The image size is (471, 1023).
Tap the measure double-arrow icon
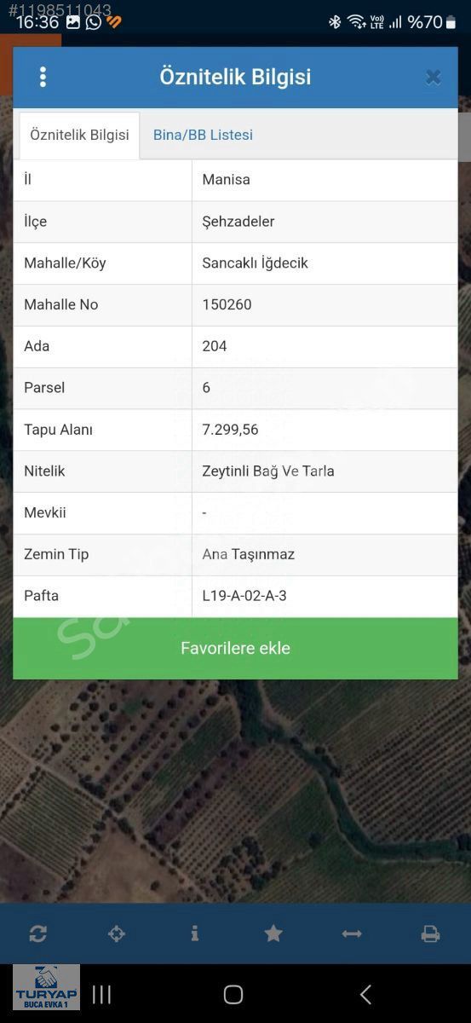[352, 933]
